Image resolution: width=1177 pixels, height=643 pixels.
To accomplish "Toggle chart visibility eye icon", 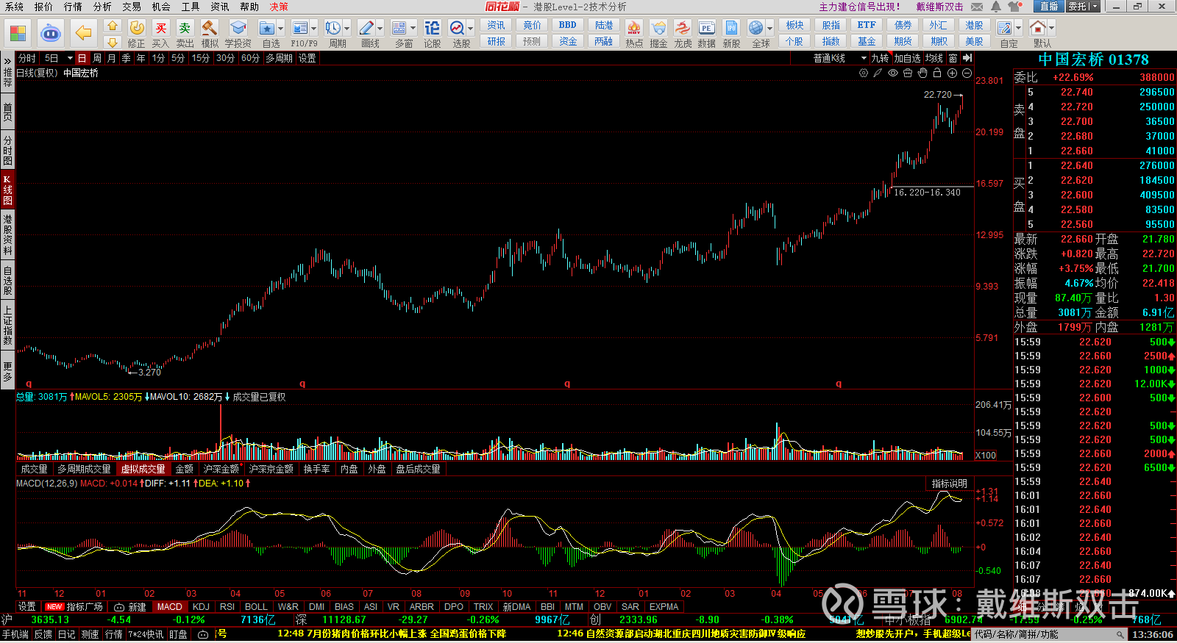I will tap(893, 73).
